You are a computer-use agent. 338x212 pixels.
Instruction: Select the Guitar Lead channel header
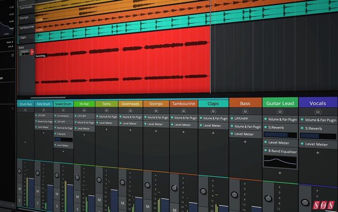click(x=280, y=103)
